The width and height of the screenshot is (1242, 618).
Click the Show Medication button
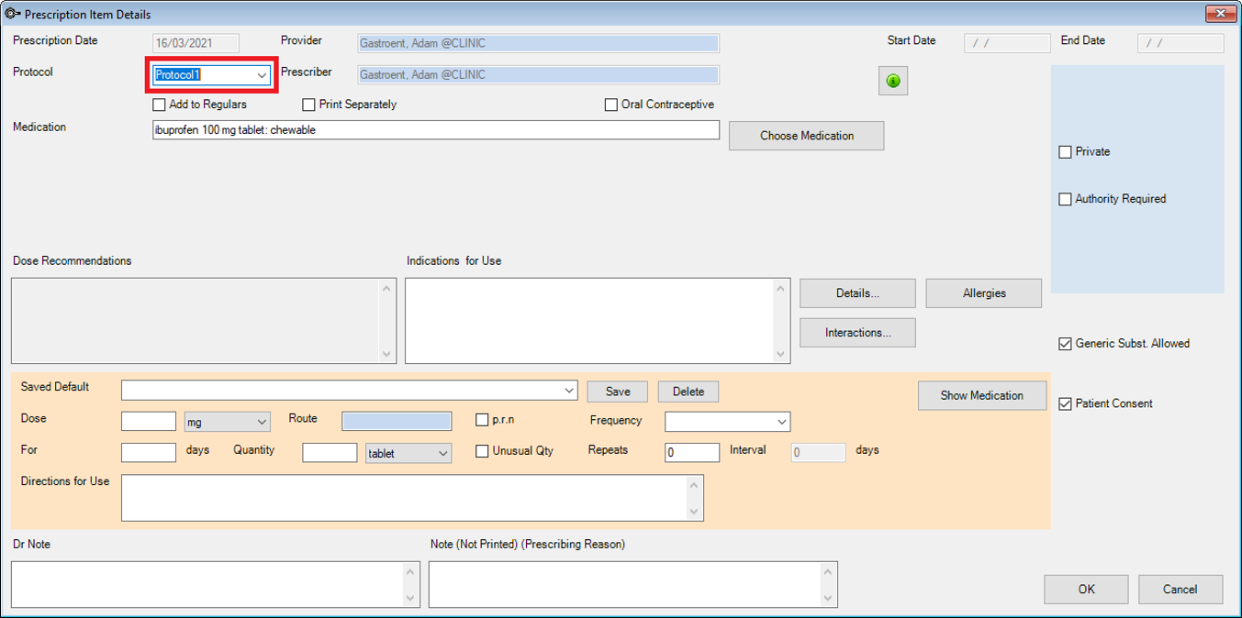[x=982, y=395]
